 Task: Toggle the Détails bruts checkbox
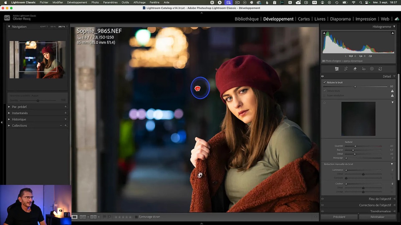coord(324,91)
